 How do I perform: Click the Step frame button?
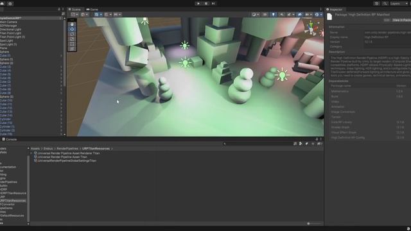pyautogui.click(x=213, y=3)
